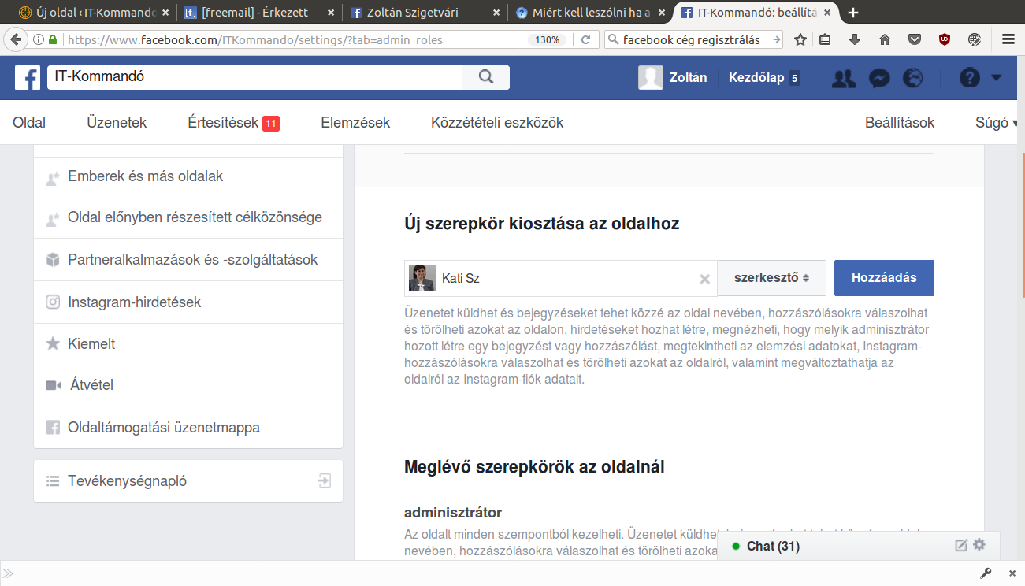Select Emberek és más oldalak

point(188,177)
